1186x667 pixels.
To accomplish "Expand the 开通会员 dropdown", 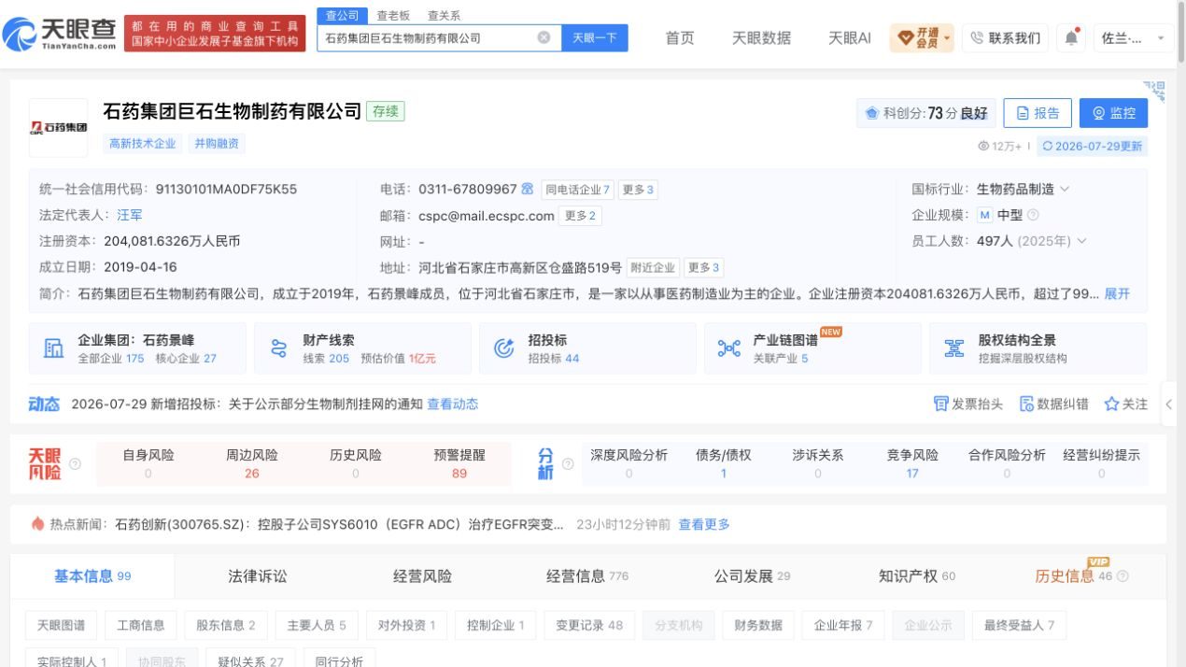I will [922, 37].
